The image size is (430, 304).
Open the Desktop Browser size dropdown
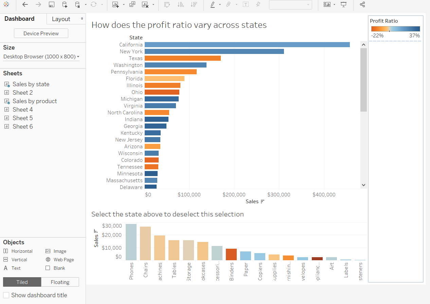click(x=41, y=57)
